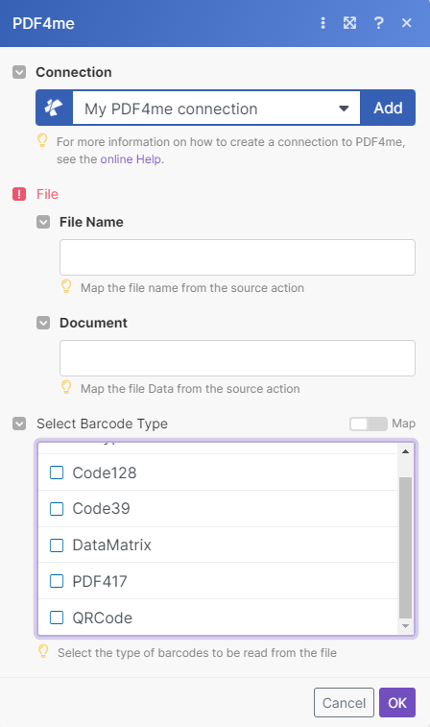This screenshot has width=430, height=727.
Task: Click the PDF4me dialog title
Action: click(x=43, y=23)
